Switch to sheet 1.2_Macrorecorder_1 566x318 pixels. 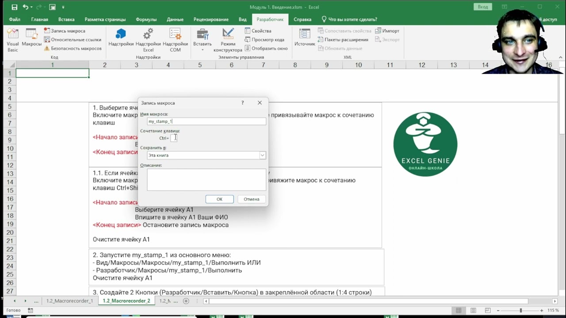coord(69,301)
